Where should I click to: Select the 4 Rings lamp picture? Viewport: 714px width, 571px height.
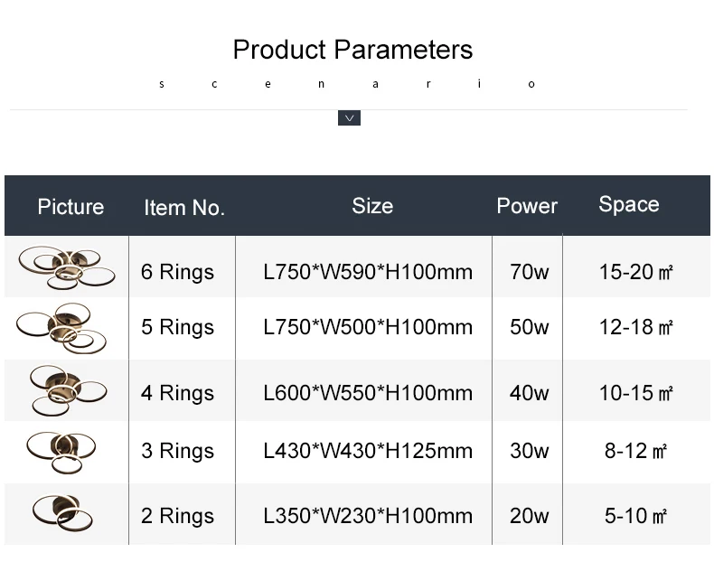tap(67, 390)
